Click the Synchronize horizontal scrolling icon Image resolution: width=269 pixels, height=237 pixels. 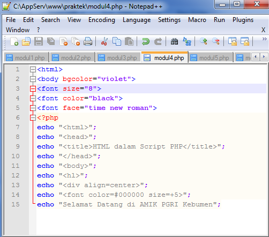pyautogui.click(x=245, y=41)
